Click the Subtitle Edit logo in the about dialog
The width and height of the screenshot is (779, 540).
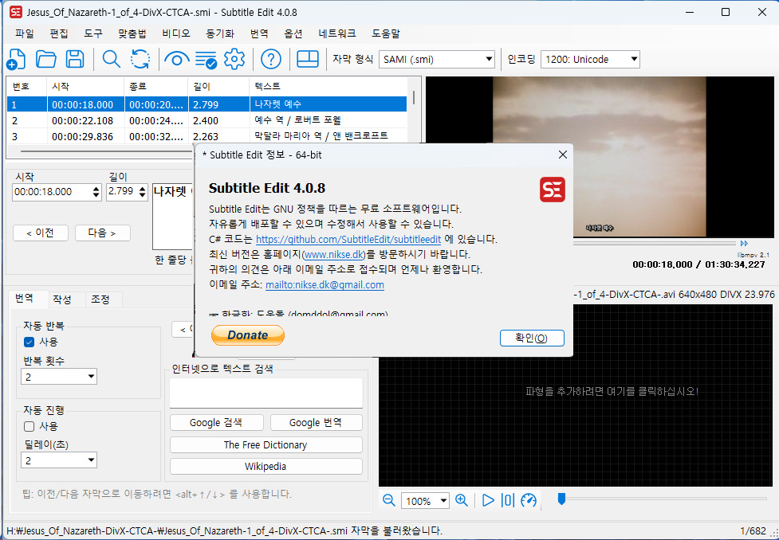click(x=553, y=190)
